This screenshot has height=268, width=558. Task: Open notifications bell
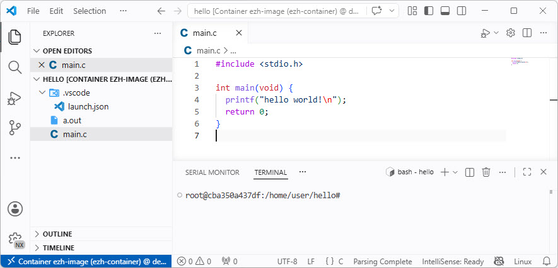(547, 262)
